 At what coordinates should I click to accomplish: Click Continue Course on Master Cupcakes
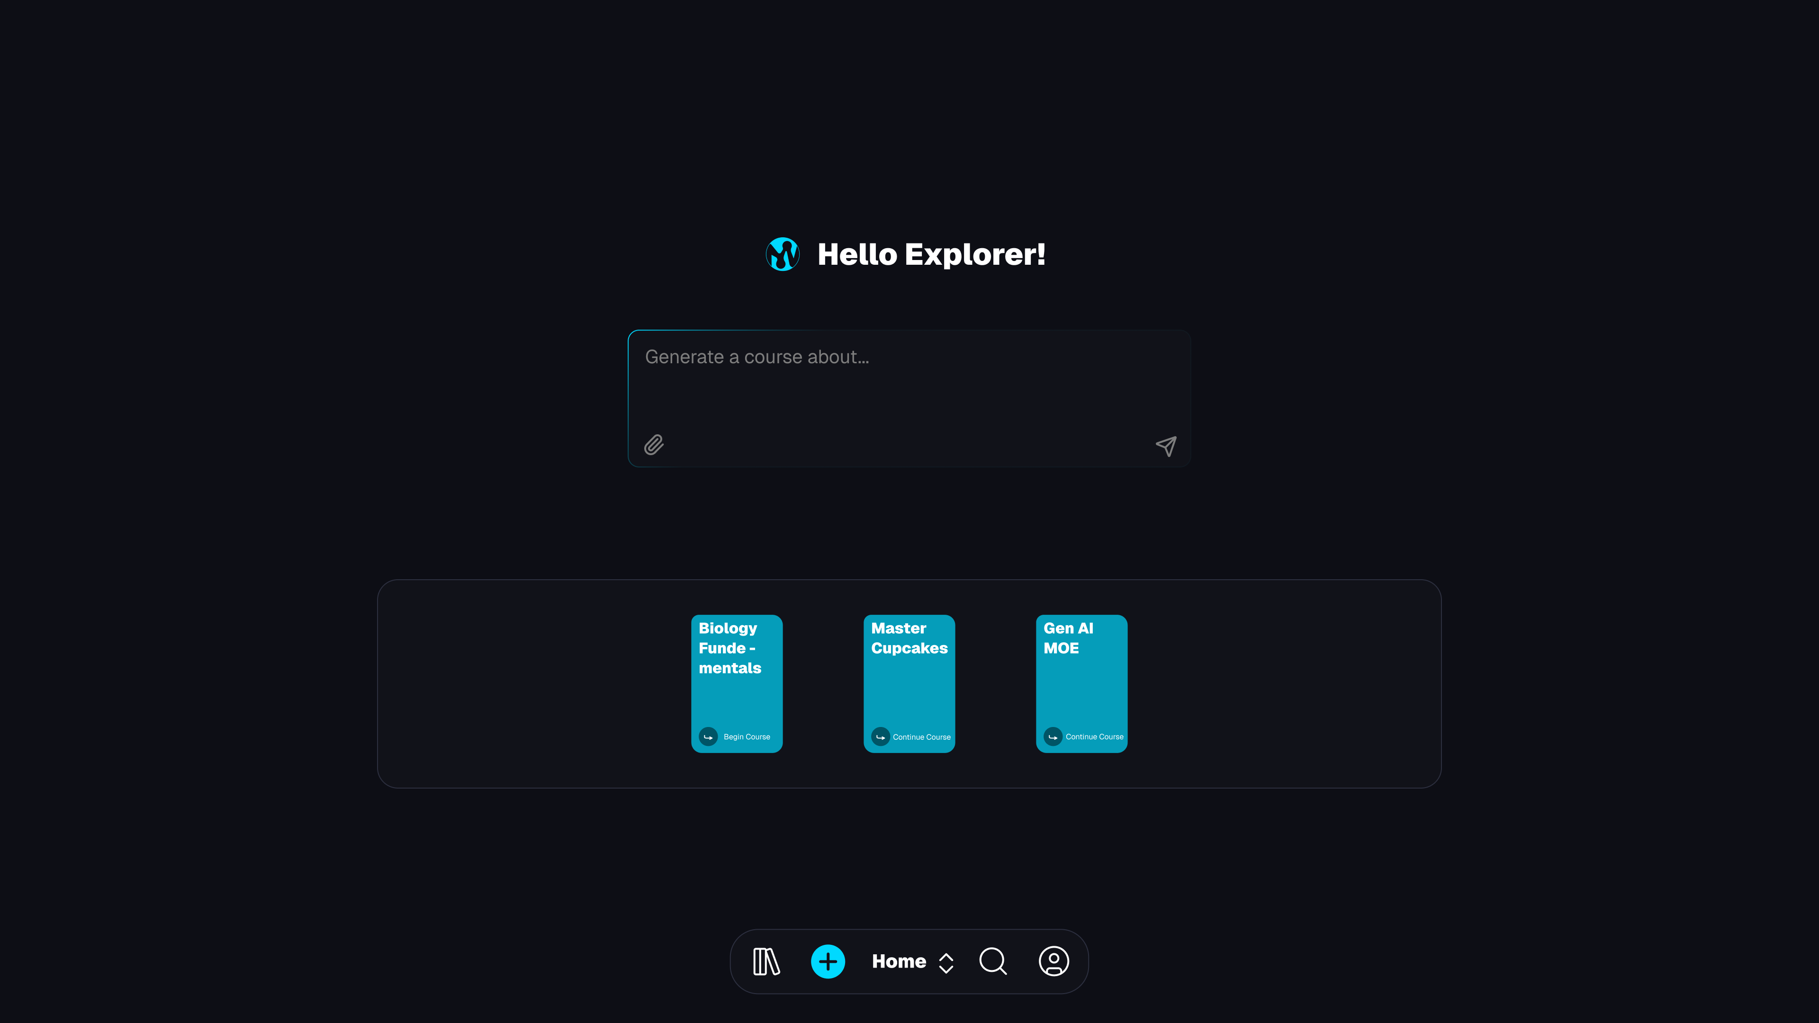(921, 736)
